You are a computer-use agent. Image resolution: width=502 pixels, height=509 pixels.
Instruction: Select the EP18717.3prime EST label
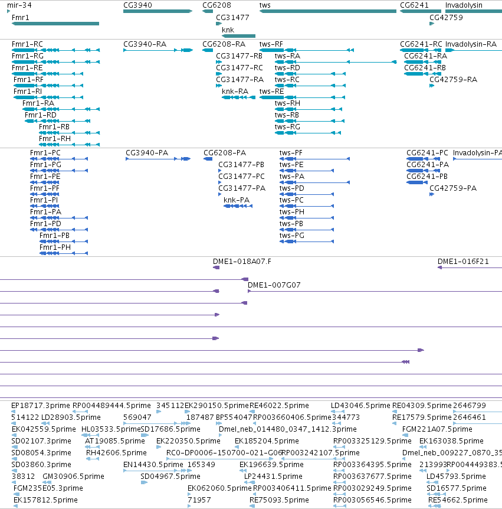tap(41, 406)
